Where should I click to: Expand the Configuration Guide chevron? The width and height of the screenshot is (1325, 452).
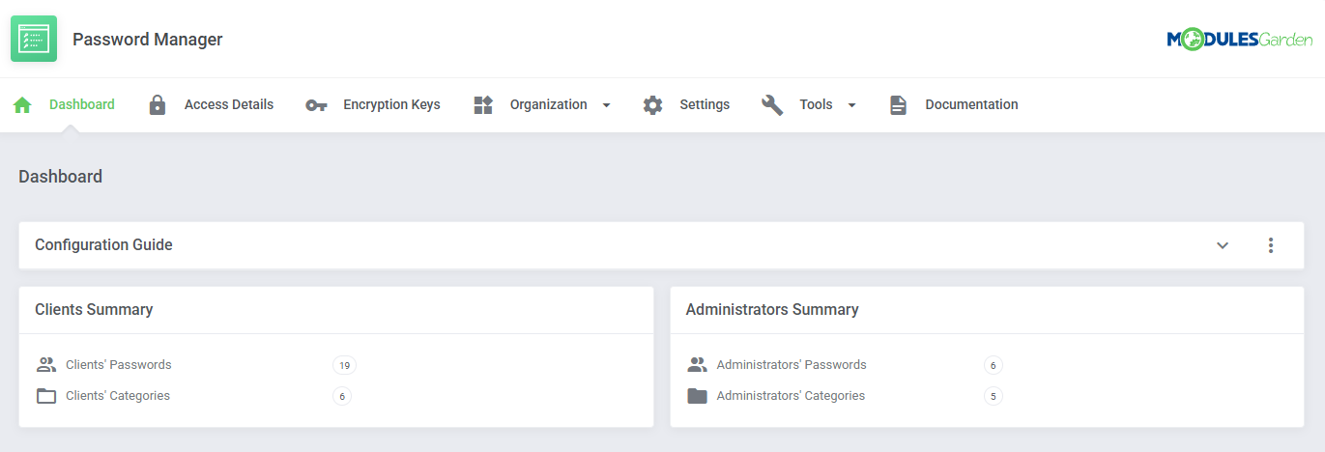pos(1223,245)
